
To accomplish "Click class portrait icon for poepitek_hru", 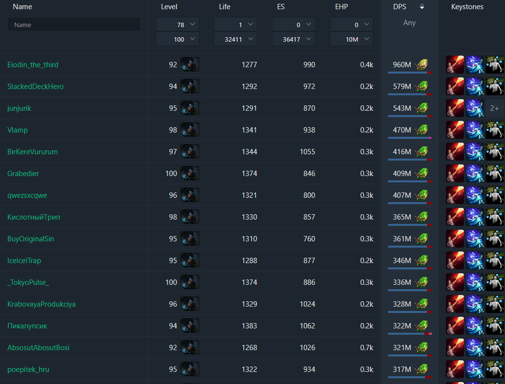I will coord(190,369).
